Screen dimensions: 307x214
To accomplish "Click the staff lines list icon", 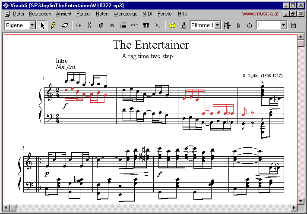I will point(123,25).
